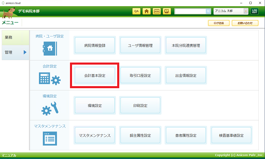Click the マスタメンテナンス section label text
Viewport: 265px width, 159px height.
50,126
